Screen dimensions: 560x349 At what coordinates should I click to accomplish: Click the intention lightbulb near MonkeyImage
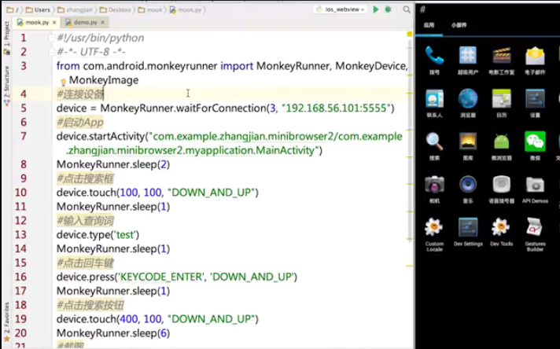tap(63, 81)
